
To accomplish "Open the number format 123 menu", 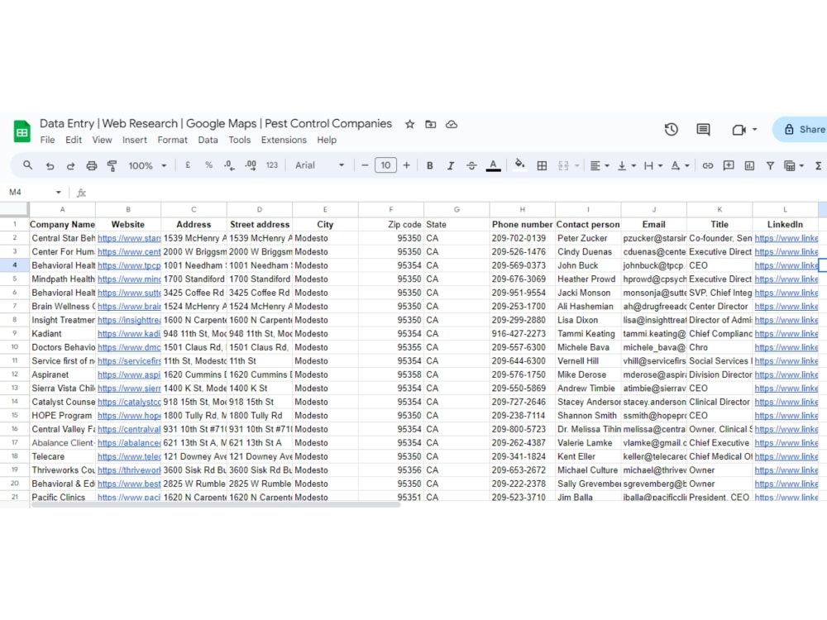I will [x=271, y=165].
